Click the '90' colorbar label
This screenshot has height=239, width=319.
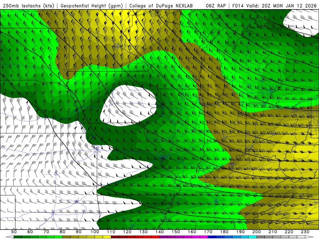(x=79, y=232)
